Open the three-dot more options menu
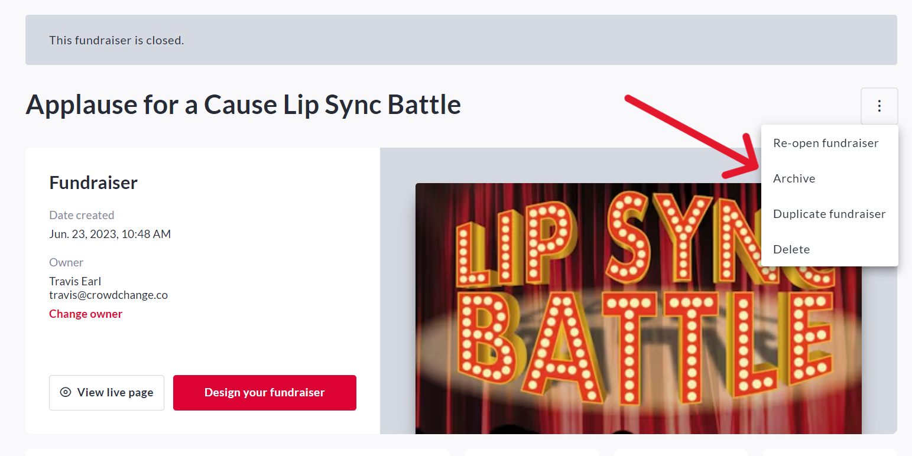Viewport: 912px width, 456px height. click(x=879, y=106)
